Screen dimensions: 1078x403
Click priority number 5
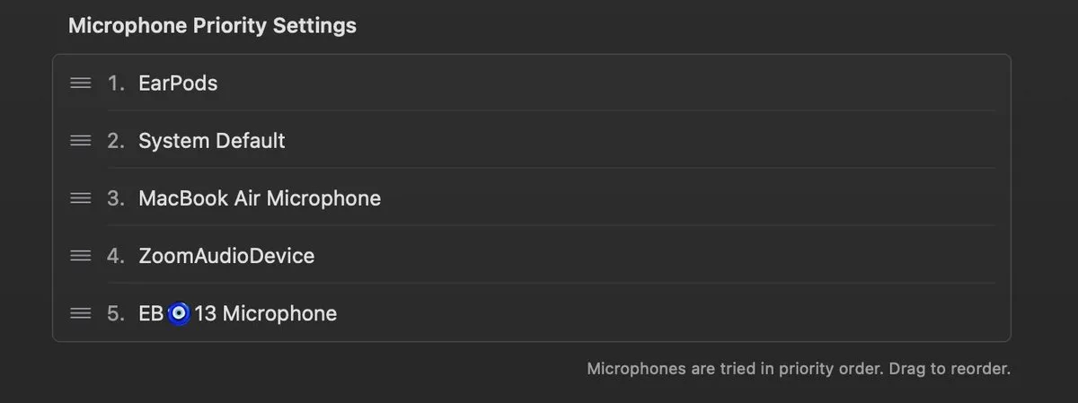tap(116, 313)
